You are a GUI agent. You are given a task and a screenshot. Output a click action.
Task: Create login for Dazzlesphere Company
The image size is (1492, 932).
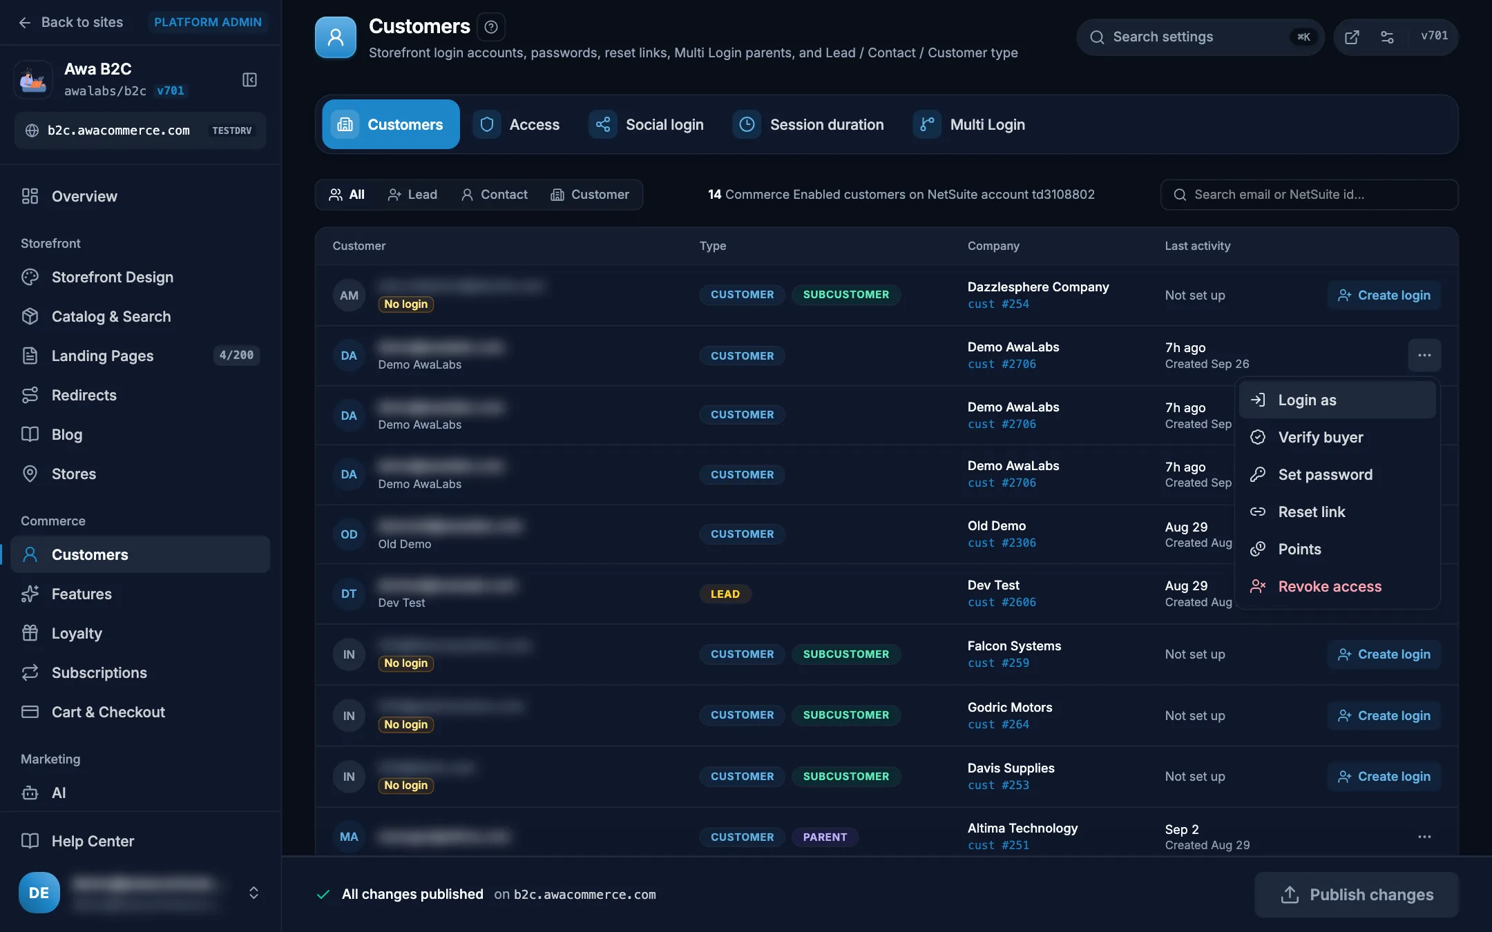click(1384, 295)
